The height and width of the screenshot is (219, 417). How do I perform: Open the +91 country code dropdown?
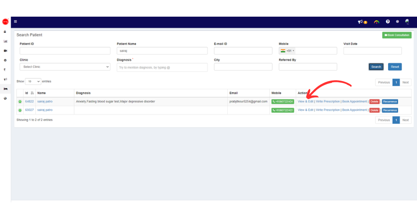pos(288,51)
